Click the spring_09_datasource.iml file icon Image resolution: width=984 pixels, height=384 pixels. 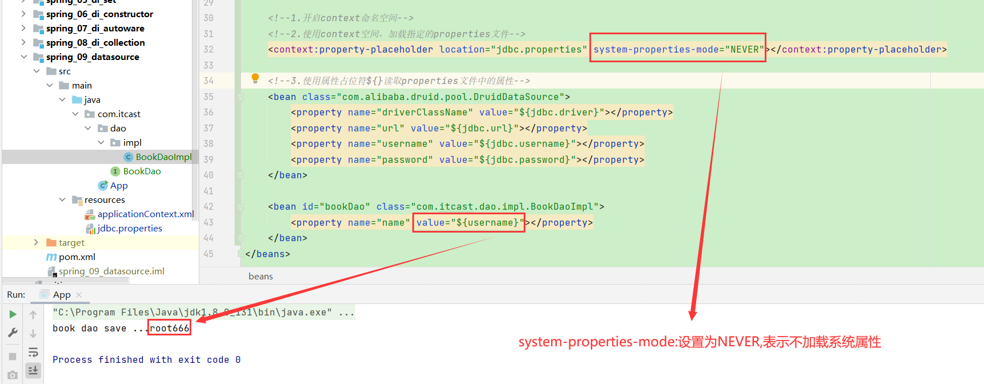[x=51, y=271]
